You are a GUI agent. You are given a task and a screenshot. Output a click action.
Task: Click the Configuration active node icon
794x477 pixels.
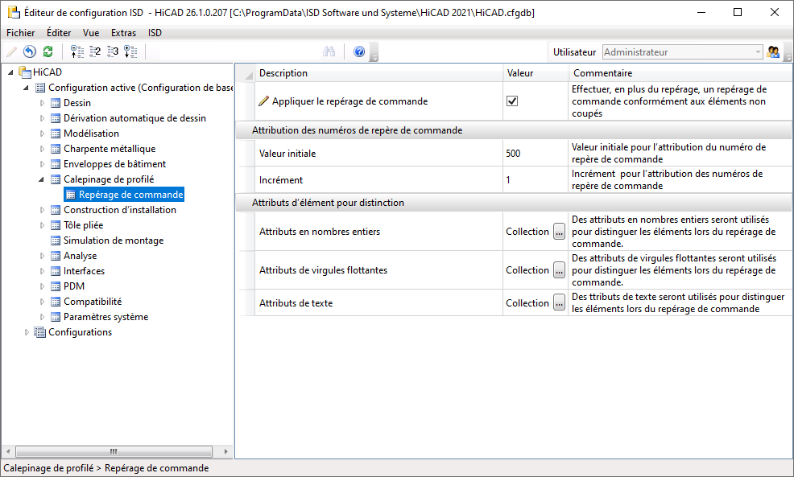tap(40, 88)
